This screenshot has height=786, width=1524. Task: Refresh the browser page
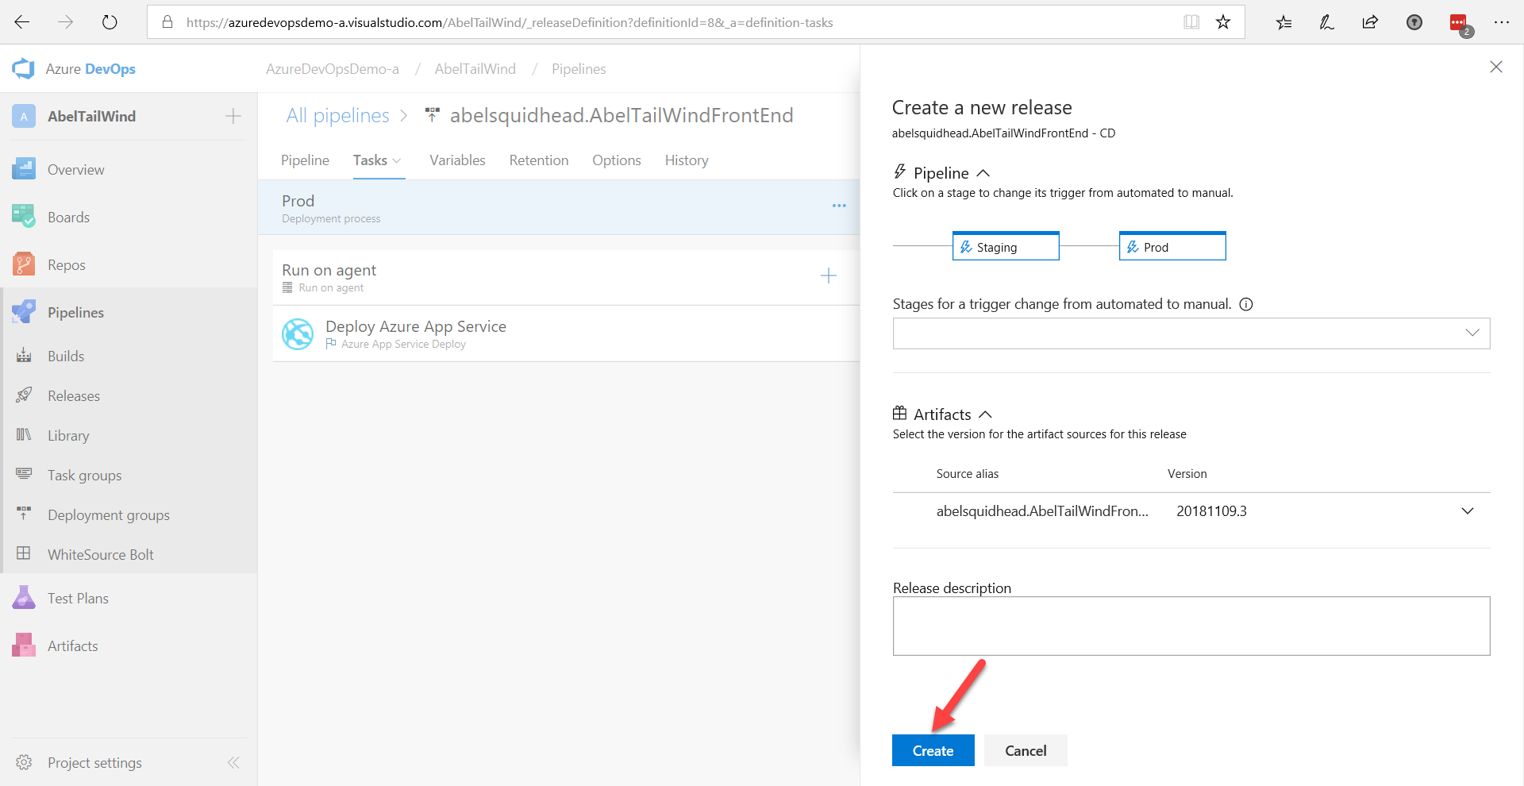pyautogui.click(x=110, y=22)
